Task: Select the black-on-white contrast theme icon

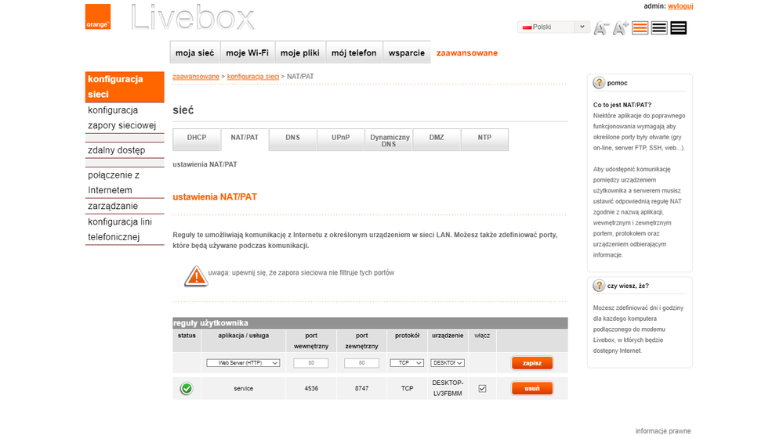Action: 659,28
